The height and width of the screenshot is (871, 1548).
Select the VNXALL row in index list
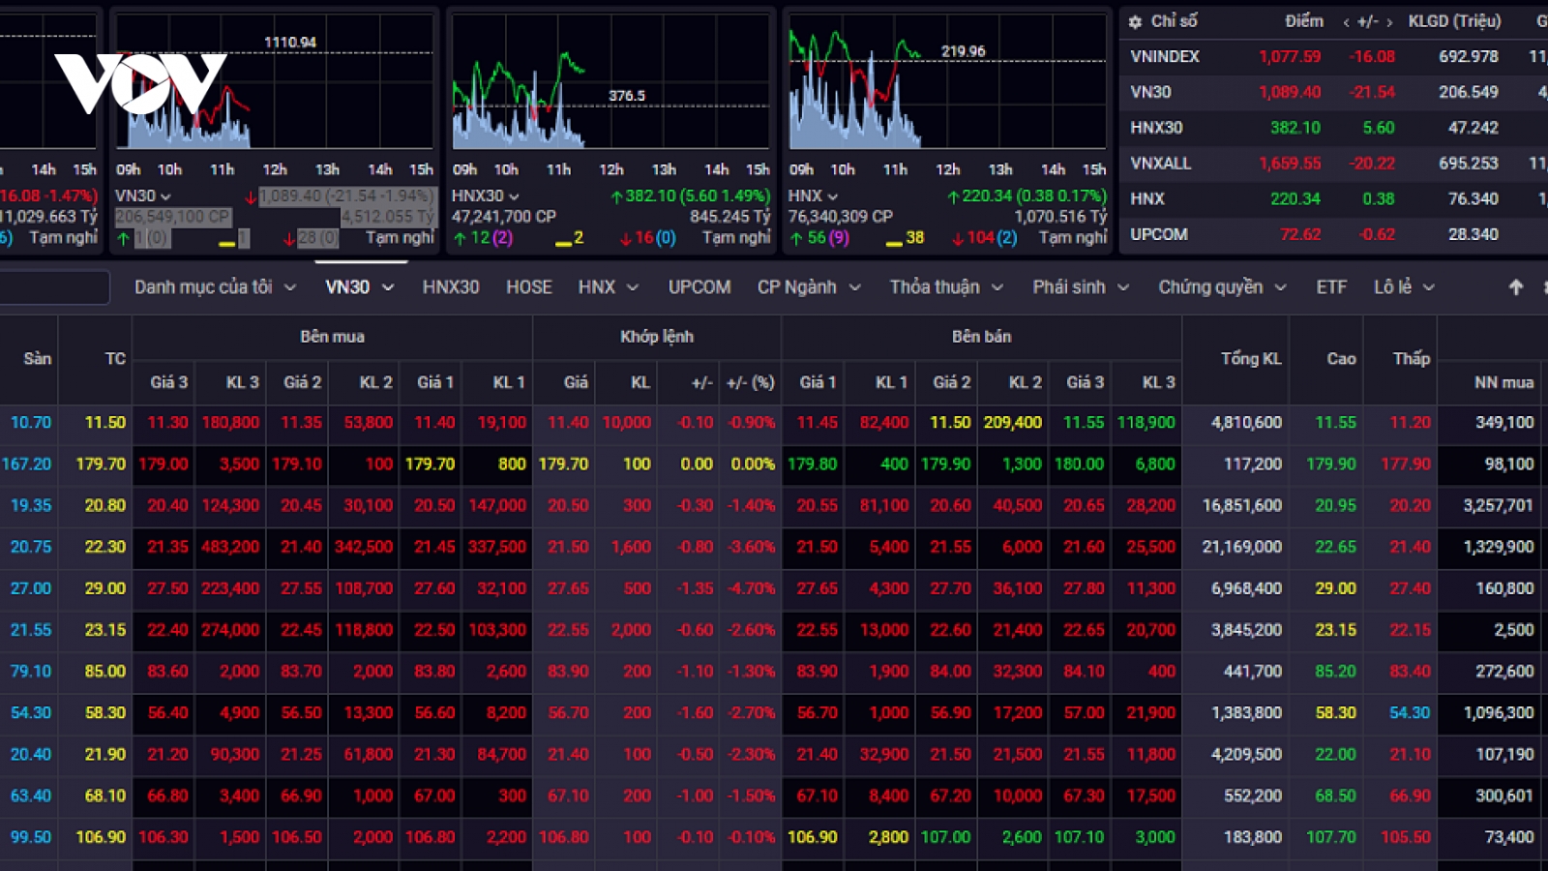[1334, 164]
